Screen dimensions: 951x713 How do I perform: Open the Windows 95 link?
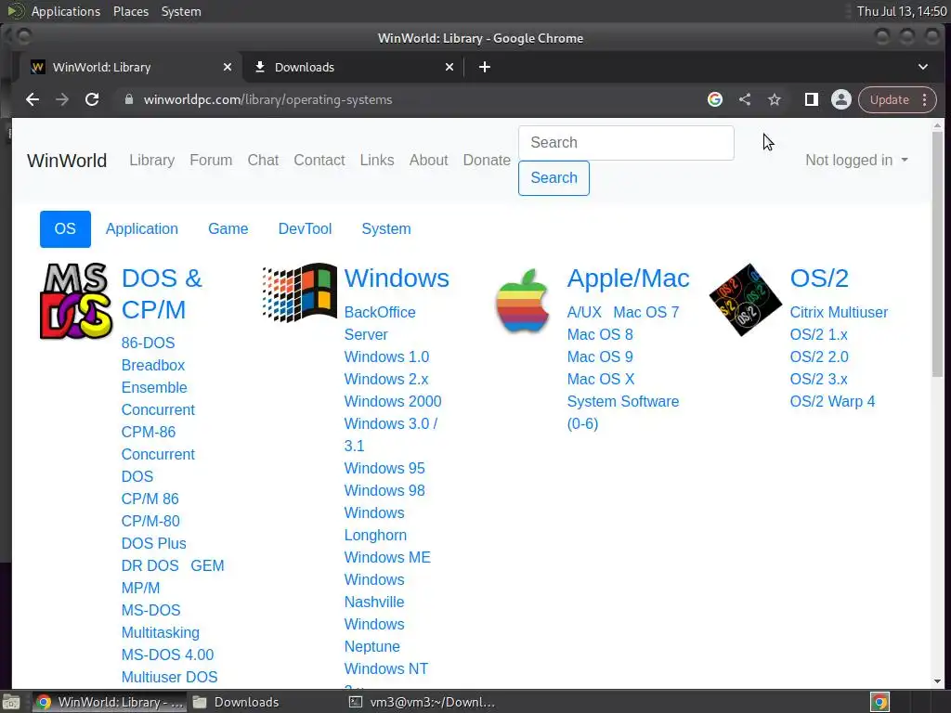point(384,469)
